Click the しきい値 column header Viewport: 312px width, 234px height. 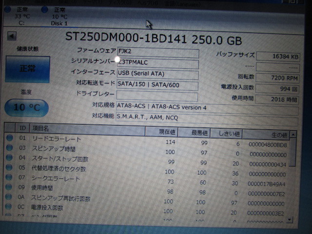click(x=226, y=134)
